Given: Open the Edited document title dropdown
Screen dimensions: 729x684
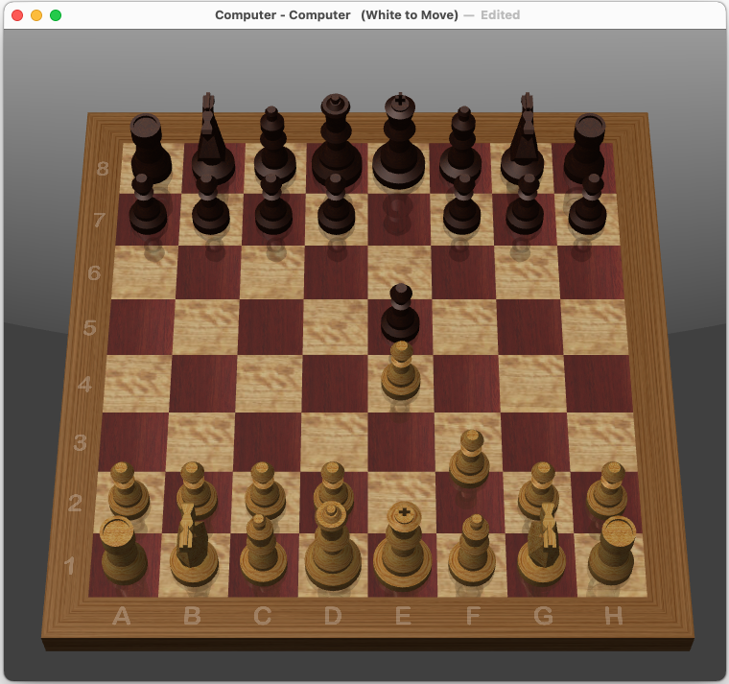Looking at the screenshot, I should [500, 15].
